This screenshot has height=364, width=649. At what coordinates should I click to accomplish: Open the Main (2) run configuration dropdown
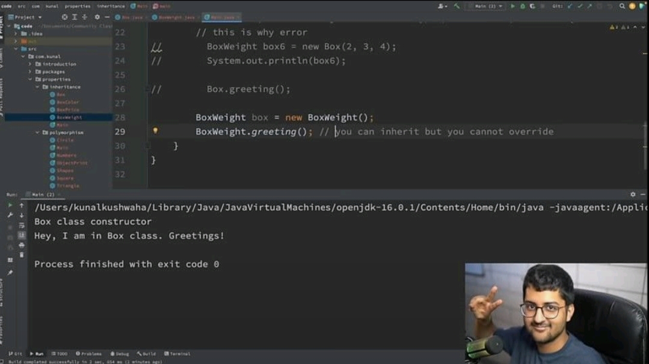coord(487,6)
